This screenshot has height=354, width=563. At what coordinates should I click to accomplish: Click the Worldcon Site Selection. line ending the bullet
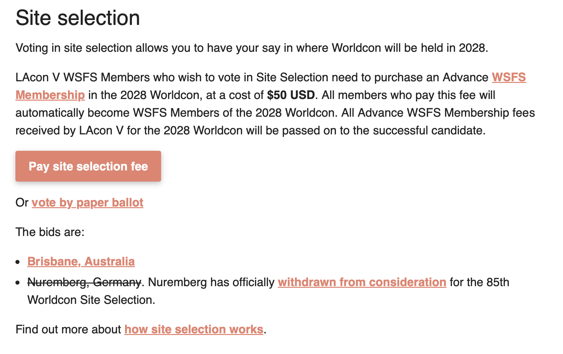[x=91, y=300]
